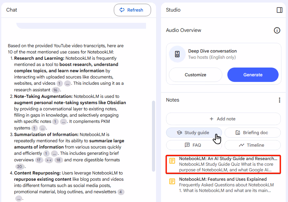
Task: Click note icon for AI Study Guide note
Action: pyautogui.click(x=172, y=161)
